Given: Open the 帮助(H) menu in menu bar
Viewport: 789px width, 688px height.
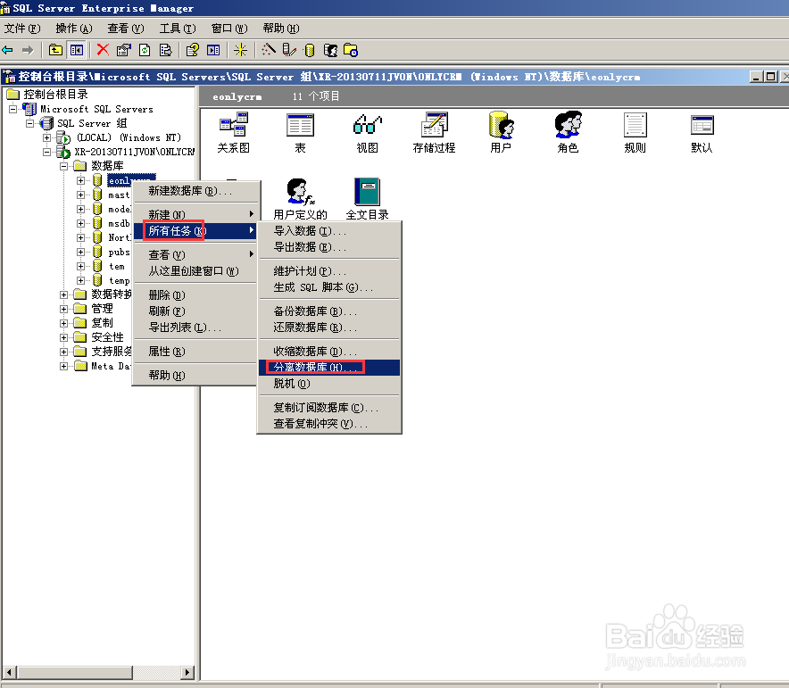Looking at the screenshot, I should point(281,29).
